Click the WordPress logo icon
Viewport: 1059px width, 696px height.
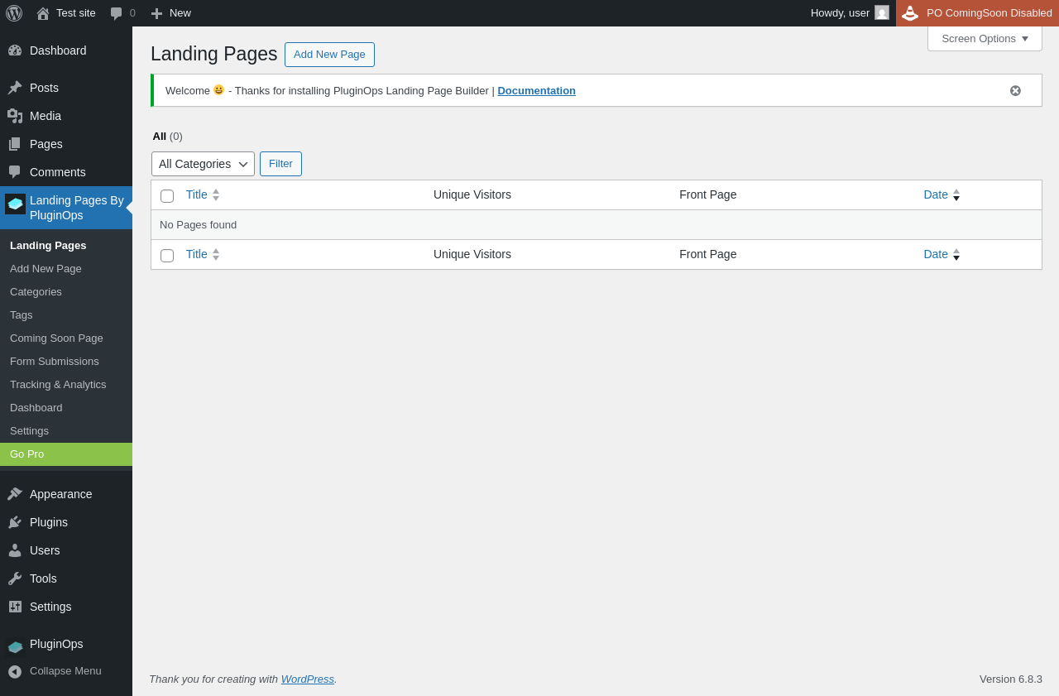14,13
